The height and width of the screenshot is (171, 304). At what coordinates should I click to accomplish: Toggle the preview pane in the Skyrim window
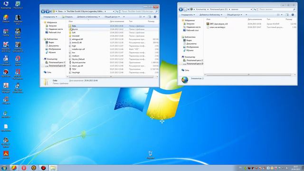coord(149,17)
